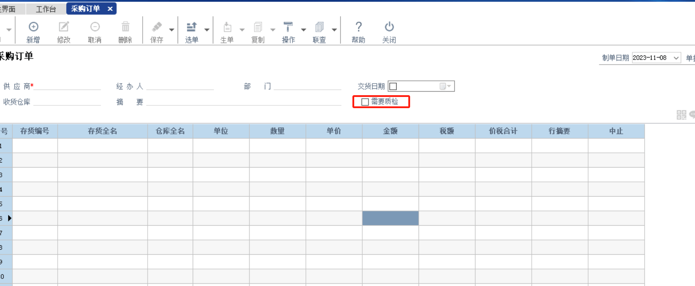Click the 删除 (delete) trash icon
The width and height of the screenshot is (695, 286).
coord(126,27)
